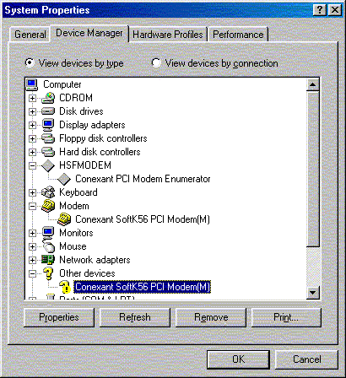
Task: Click the Keyboard device icon
Action: pyautogui.click(x=48, y=192)
